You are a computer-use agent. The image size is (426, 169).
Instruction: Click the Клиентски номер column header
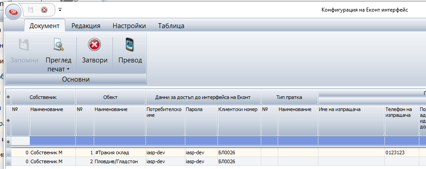pos(239,120)
